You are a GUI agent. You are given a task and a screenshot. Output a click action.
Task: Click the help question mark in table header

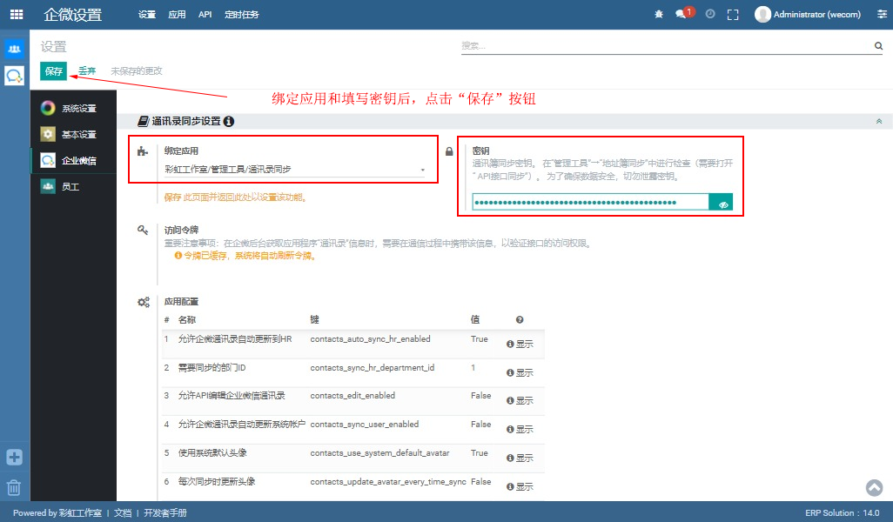click(x=520, y=320)
